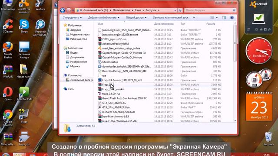Select Видео library in navigation pane

point(74,52)
